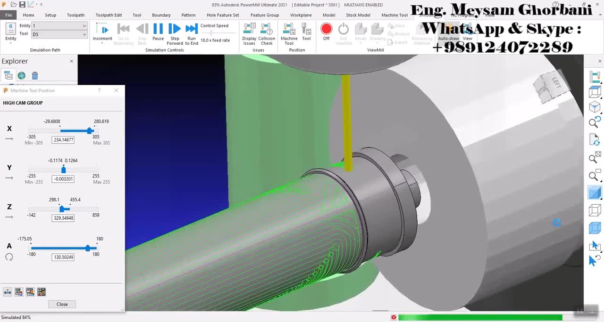604x322 pixels.
Task: Select the Stock Model tab
Action: (x=358, y=15)
